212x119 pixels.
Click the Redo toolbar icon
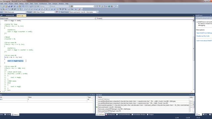(27, 6)
